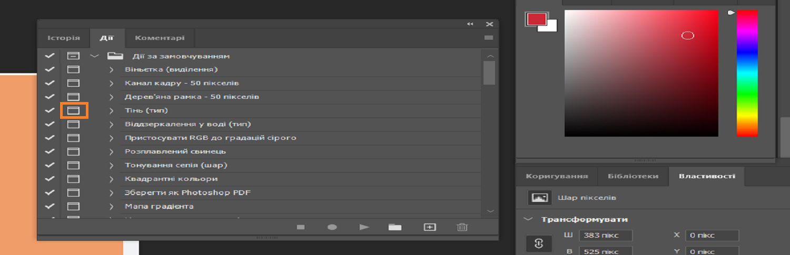The height and width of the screenshot is (255, 790).
Task: Open the Actions panel hamburger menu
Action: (489, 38)
